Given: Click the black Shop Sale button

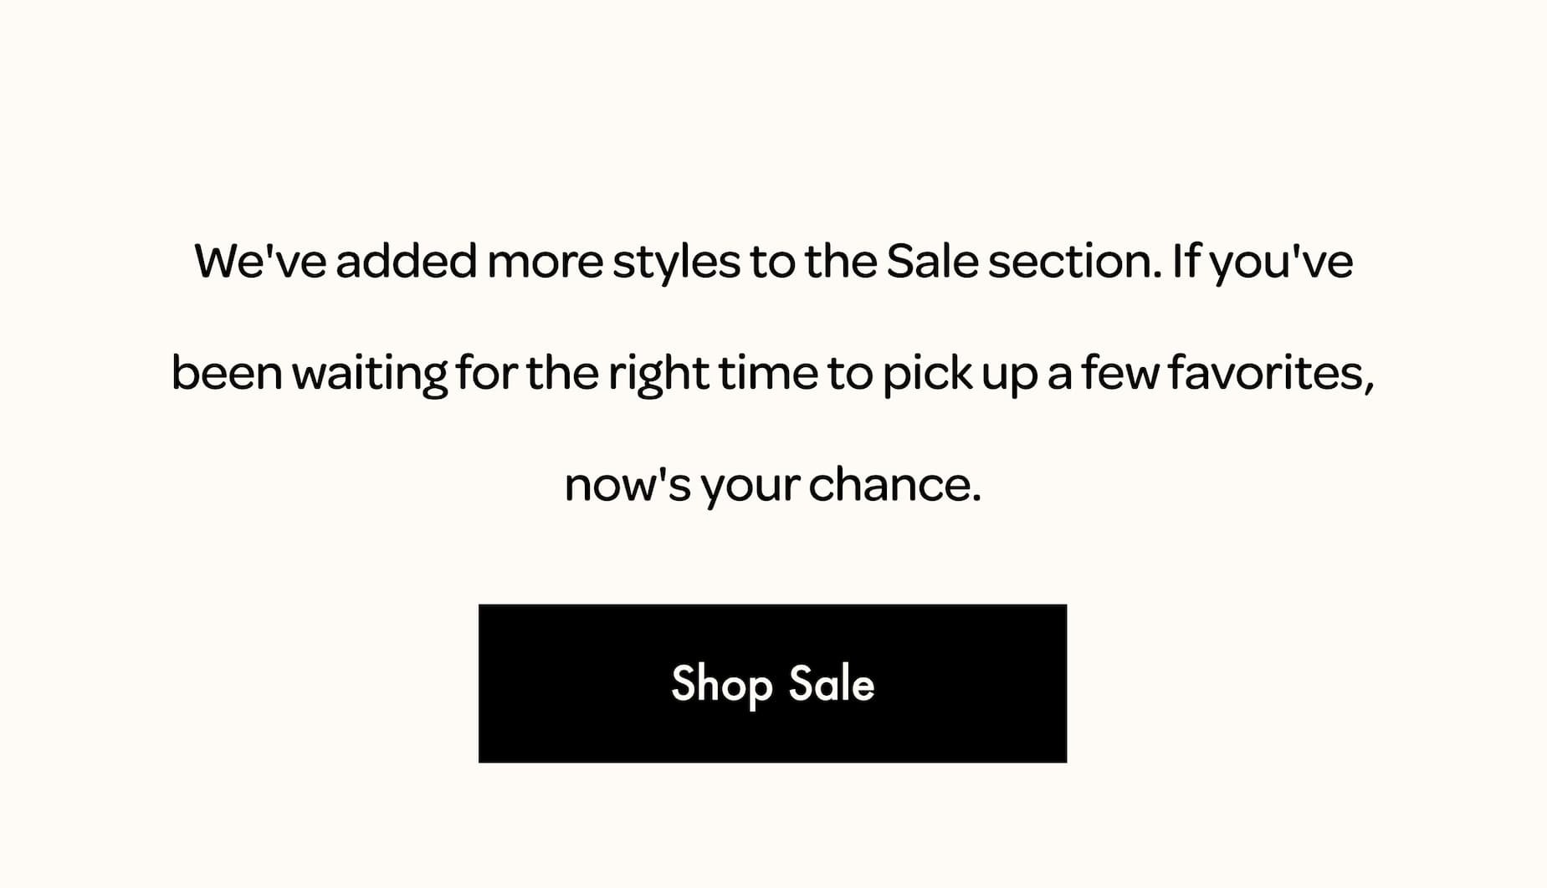Looking at the screenshot, I should pos(772,683).
